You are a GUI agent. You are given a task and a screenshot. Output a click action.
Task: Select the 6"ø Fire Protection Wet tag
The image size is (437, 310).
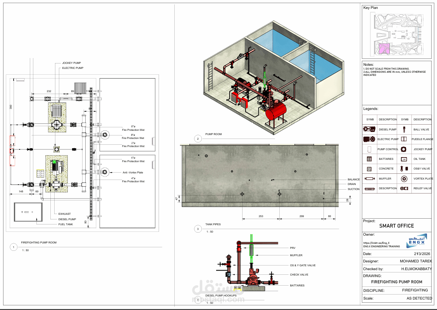pos(133,159)
